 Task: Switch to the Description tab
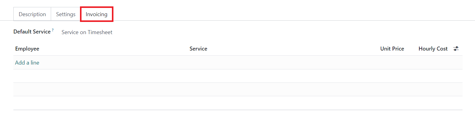tap(32, 14)
